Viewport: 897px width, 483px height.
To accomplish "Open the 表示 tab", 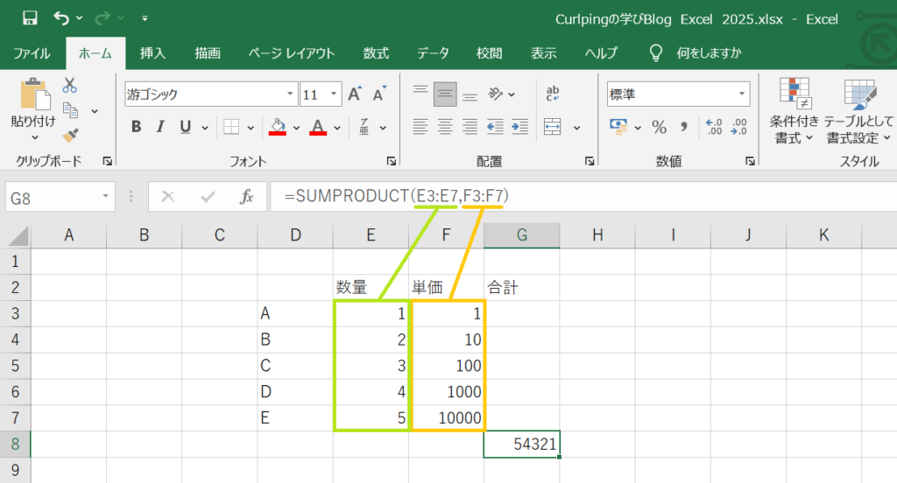I will point(543,53).
